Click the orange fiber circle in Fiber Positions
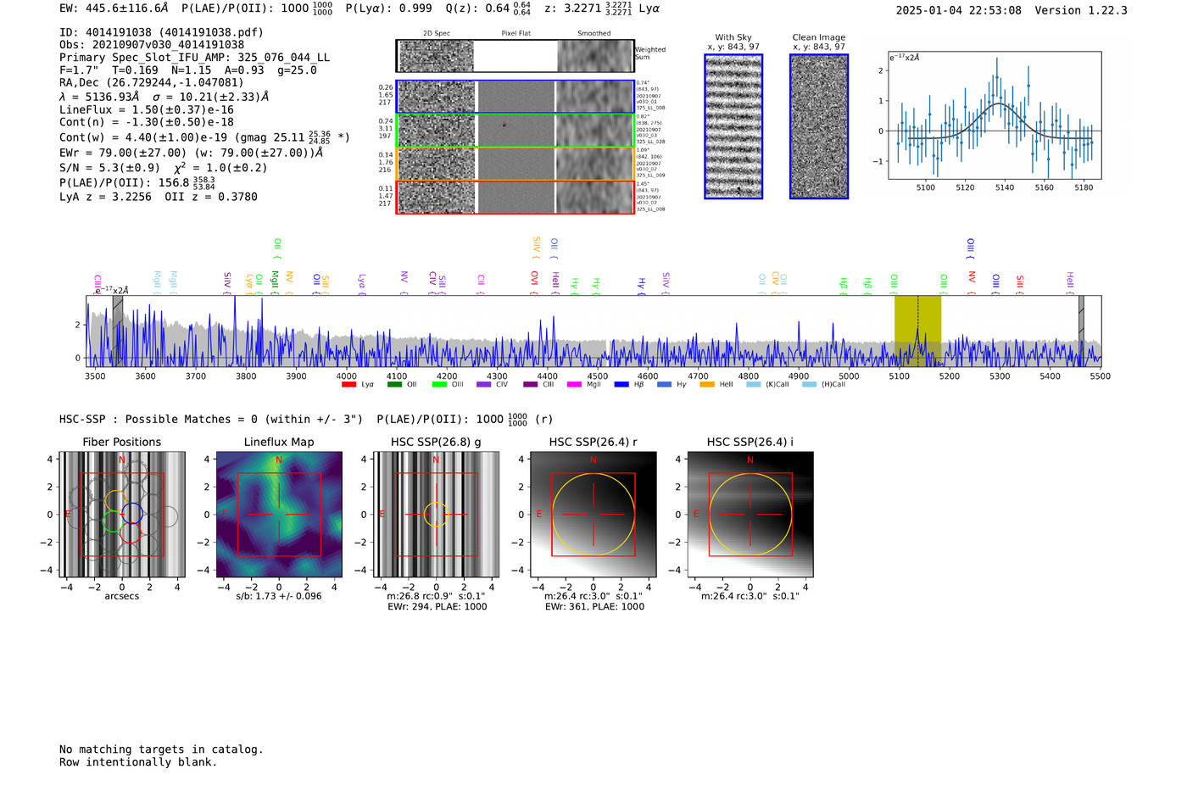This screenshot has width=1187, height=808. point(116,501)
